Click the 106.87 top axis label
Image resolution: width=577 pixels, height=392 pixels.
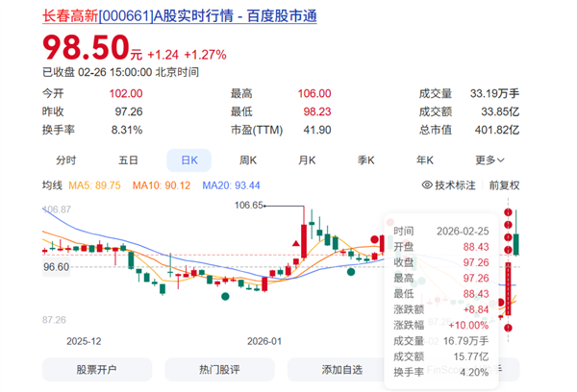pos(57,209)
